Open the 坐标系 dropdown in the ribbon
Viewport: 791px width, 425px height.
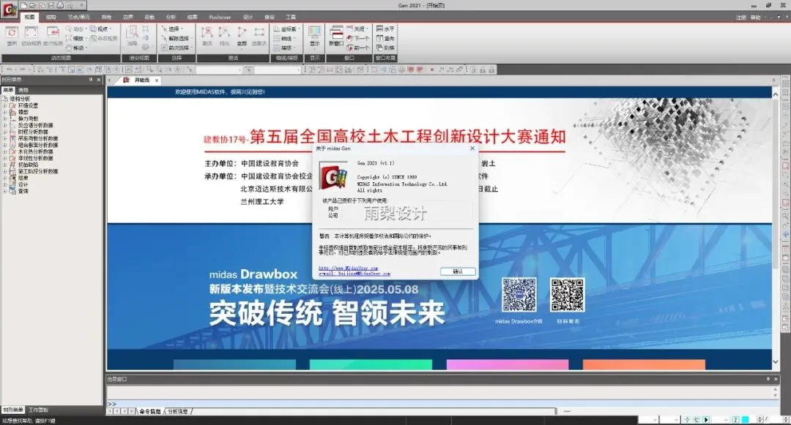[287, 29]
